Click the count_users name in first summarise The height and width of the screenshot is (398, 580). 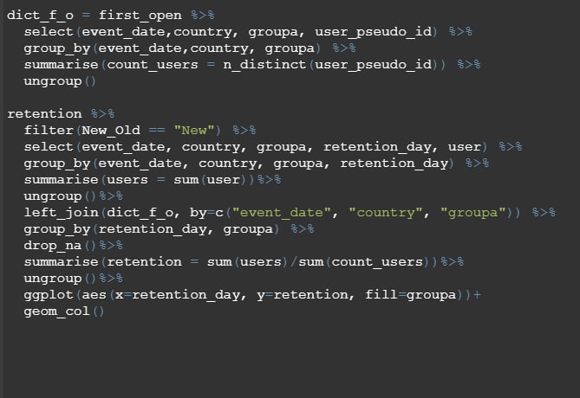click(153, 65)
